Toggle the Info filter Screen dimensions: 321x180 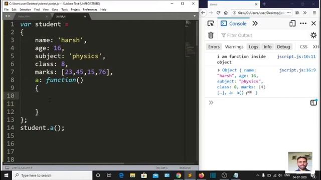267,46
